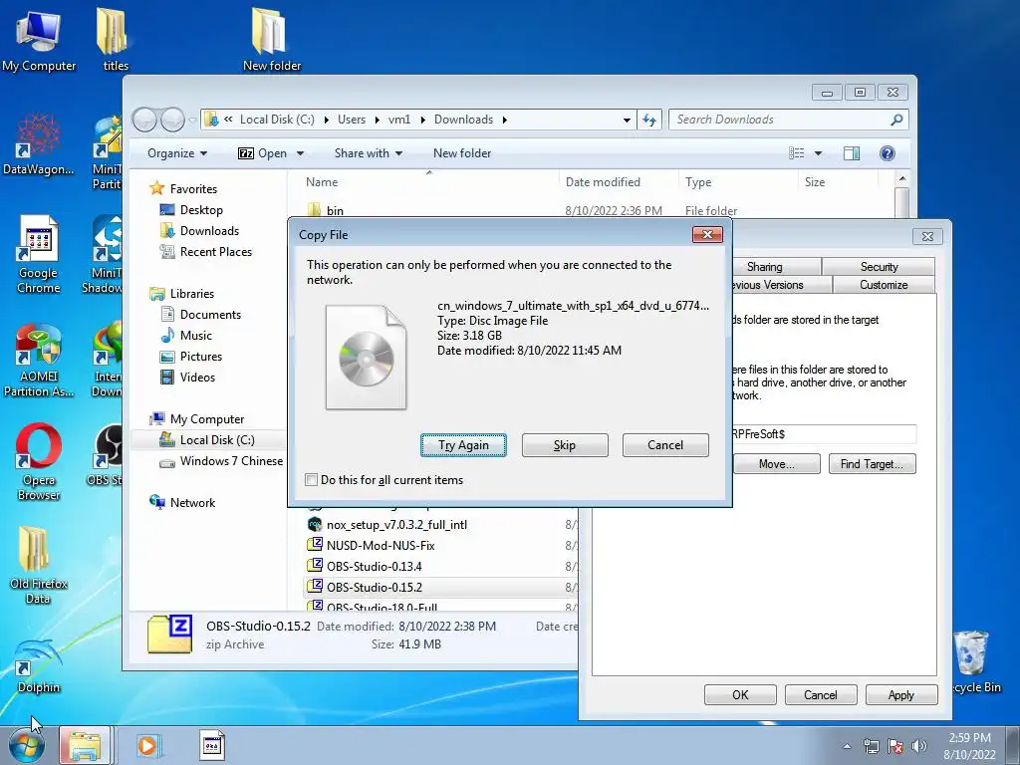Screen dimensions: 1020x765
Task: Open the third pinned taskbar program
Action: click(211, 745)
